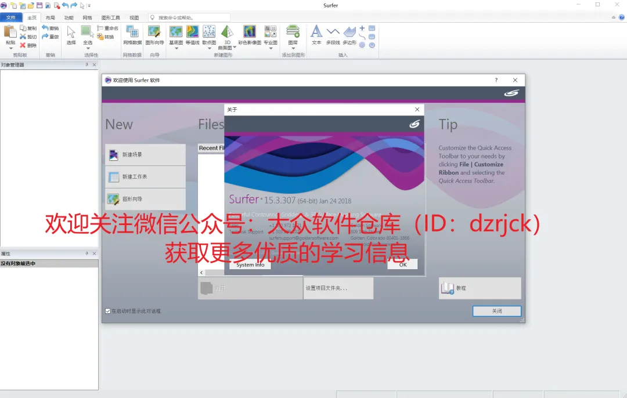Click the Copy (复制) icon
Screen dimensions: 627x398
pyautogui.click(x=23, y=28)
